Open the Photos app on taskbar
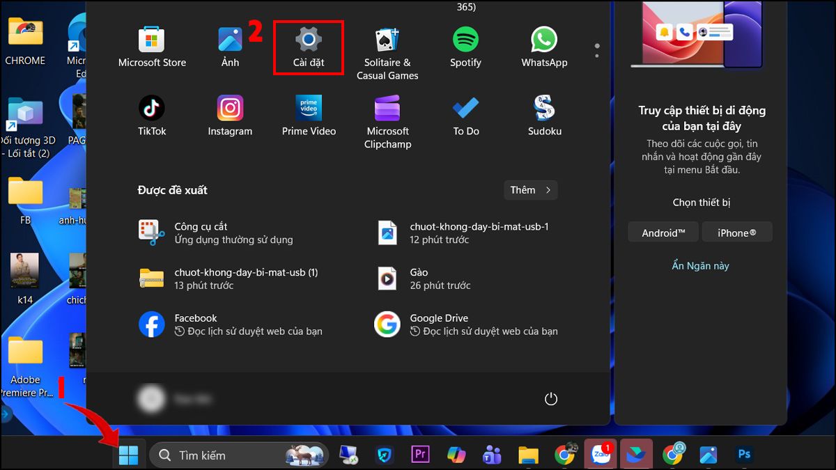 point(709,455)
